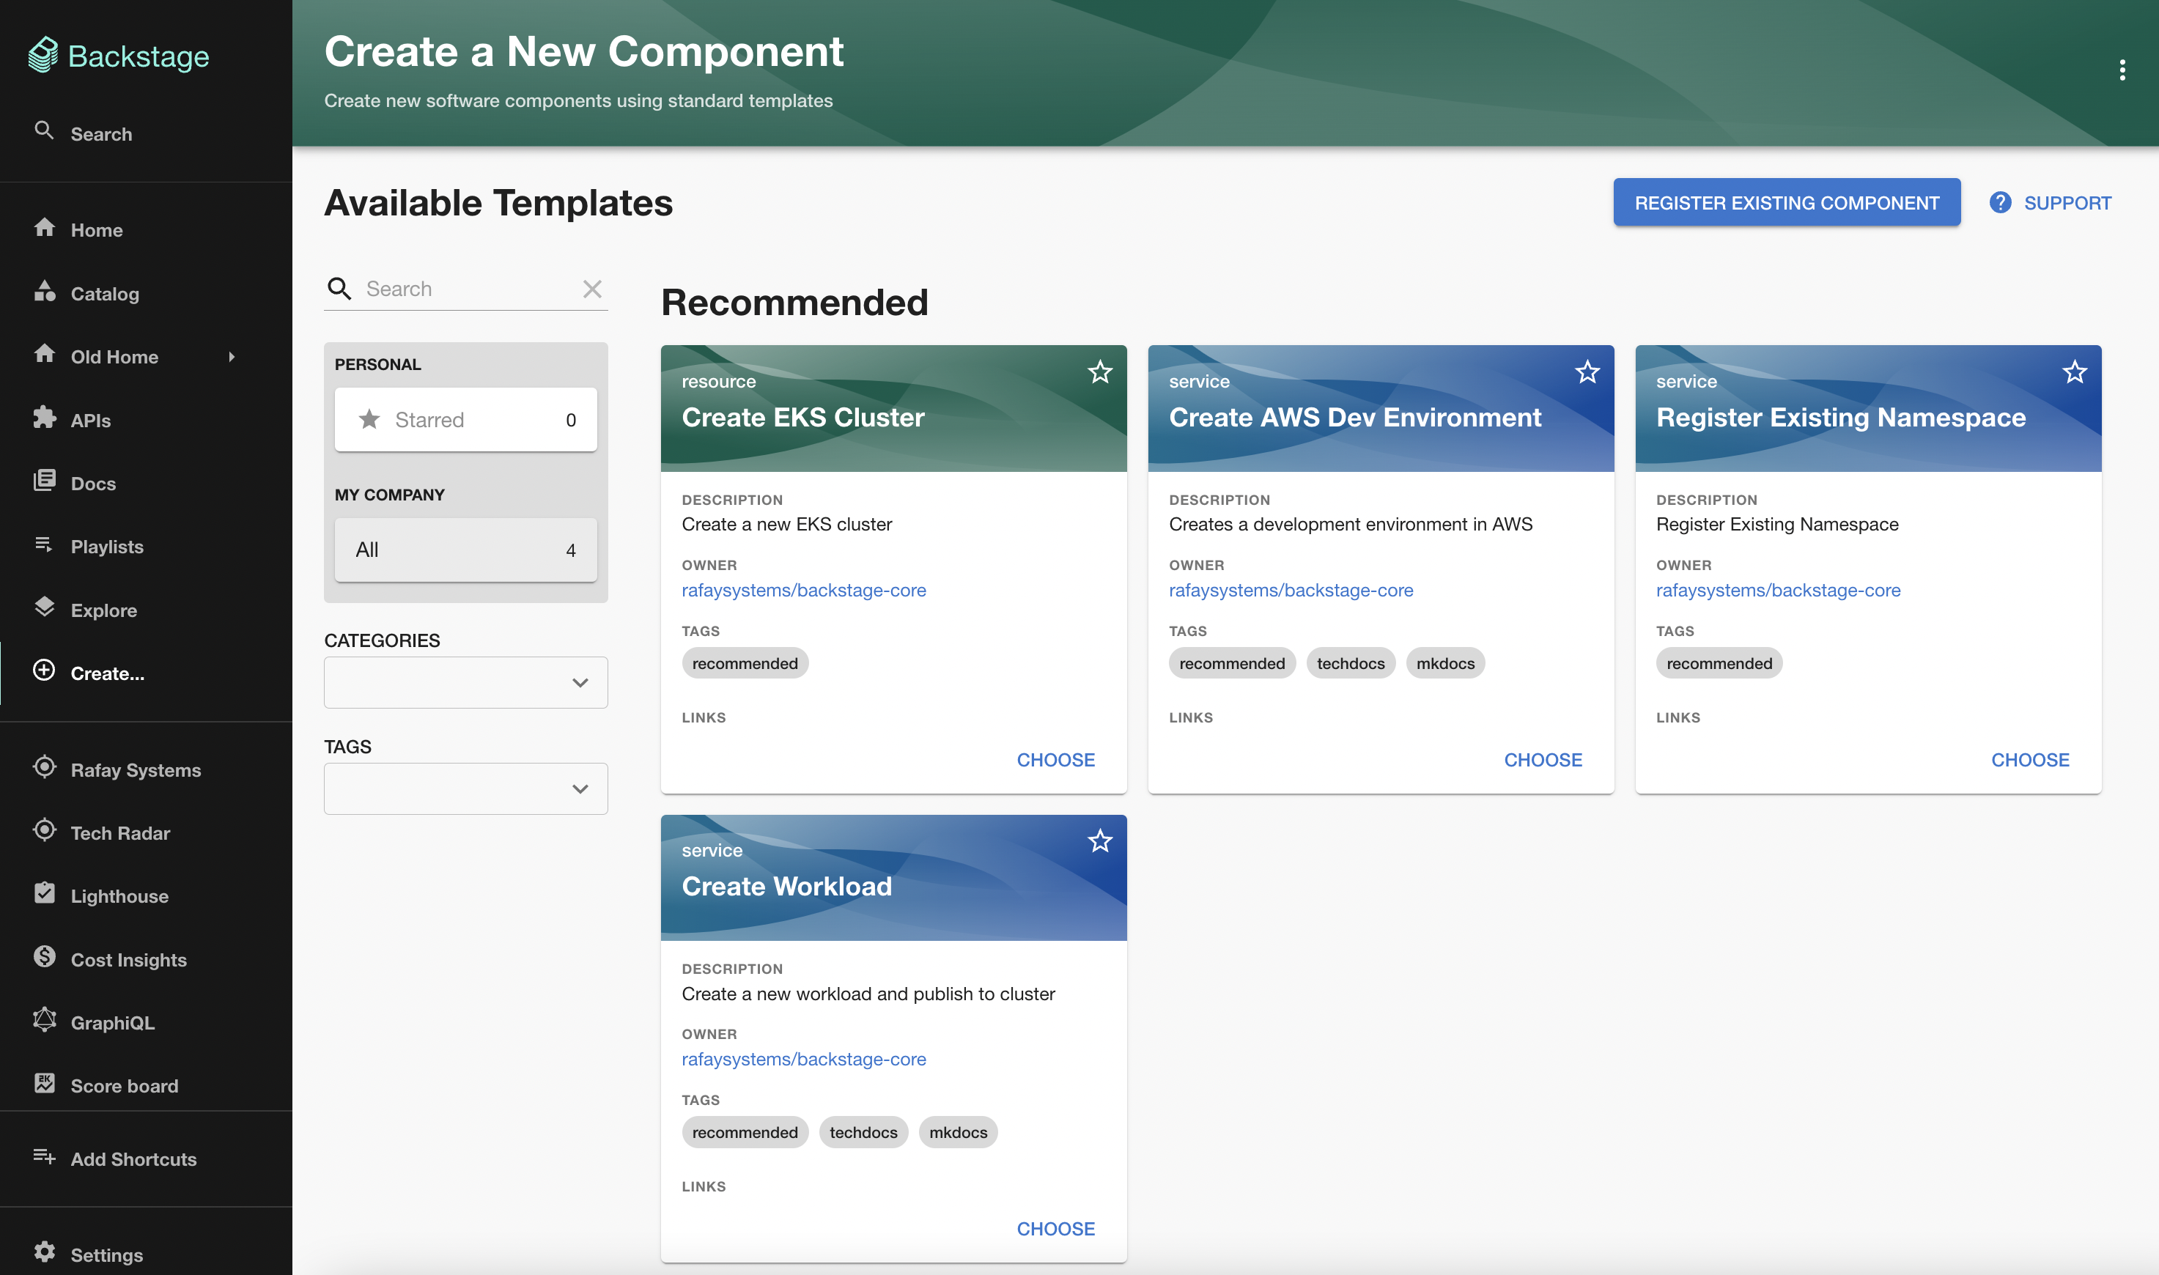Open the Tech Radar icon

tap(45, 831)
